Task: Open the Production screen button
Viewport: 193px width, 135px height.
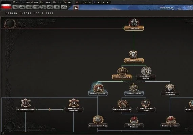Action: point(50,7)
